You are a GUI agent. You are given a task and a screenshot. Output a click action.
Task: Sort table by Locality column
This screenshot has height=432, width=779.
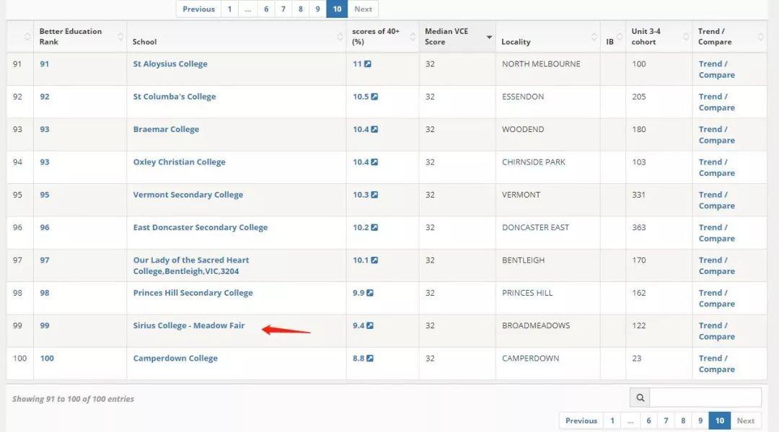point(547,37)
